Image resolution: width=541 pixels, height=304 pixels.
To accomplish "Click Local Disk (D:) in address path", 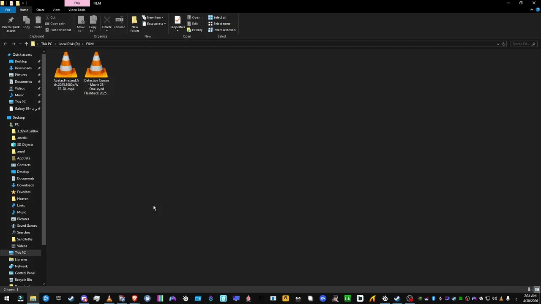I will point(69,44).
